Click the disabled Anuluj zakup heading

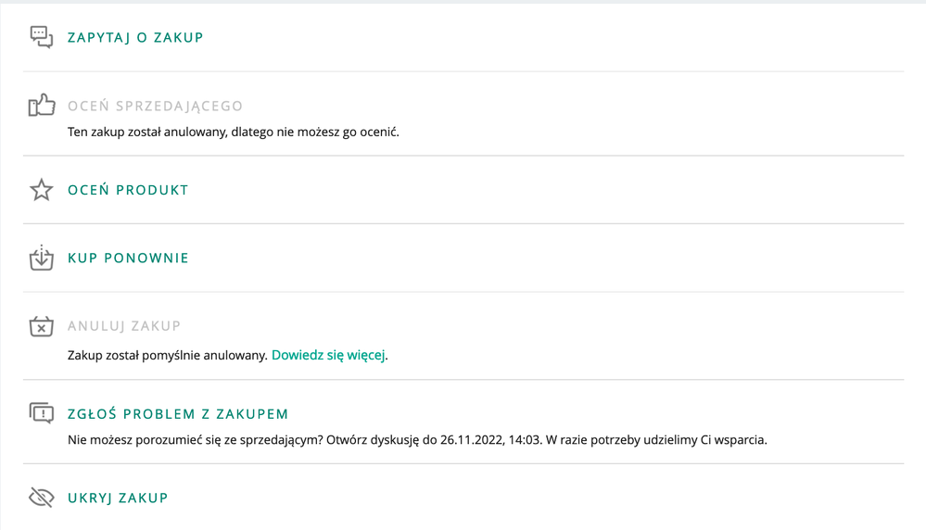[124, 326]
